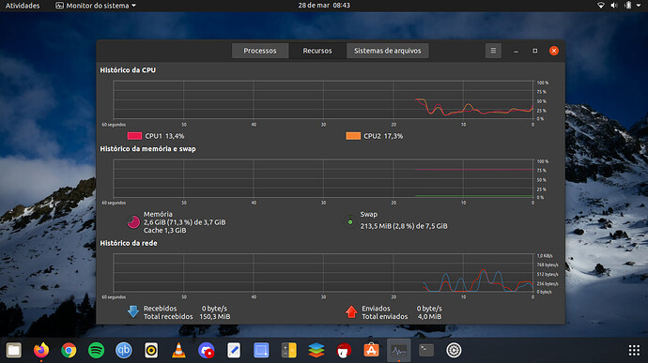This screenshot has height=363, width=648.
Task: Open the screen recorder app with red dot
Action: 207,350
